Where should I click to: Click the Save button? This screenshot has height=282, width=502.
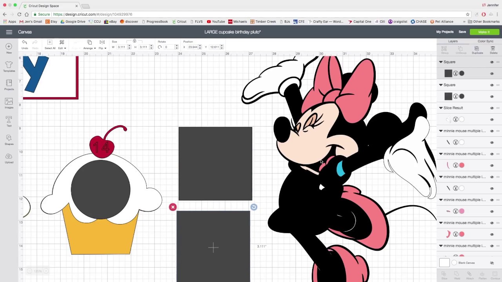[462, 32]
